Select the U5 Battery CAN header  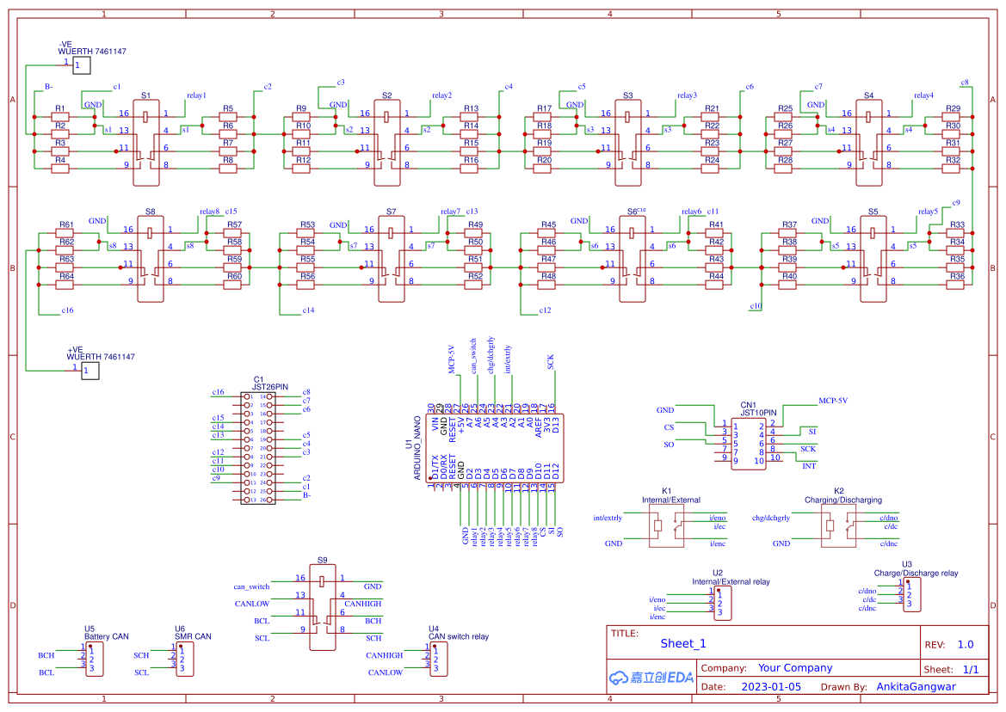(x=93, y=658)
